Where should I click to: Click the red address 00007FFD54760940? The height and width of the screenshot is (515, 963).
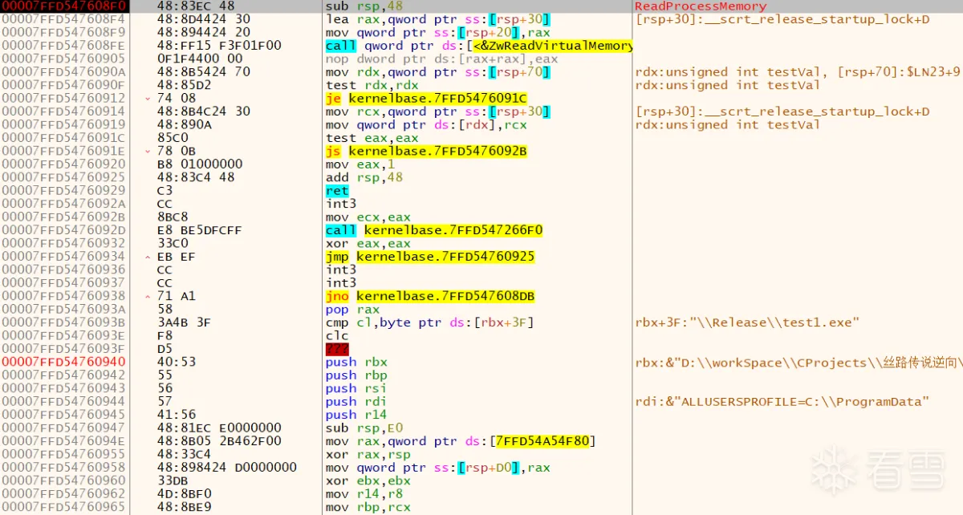63,362
